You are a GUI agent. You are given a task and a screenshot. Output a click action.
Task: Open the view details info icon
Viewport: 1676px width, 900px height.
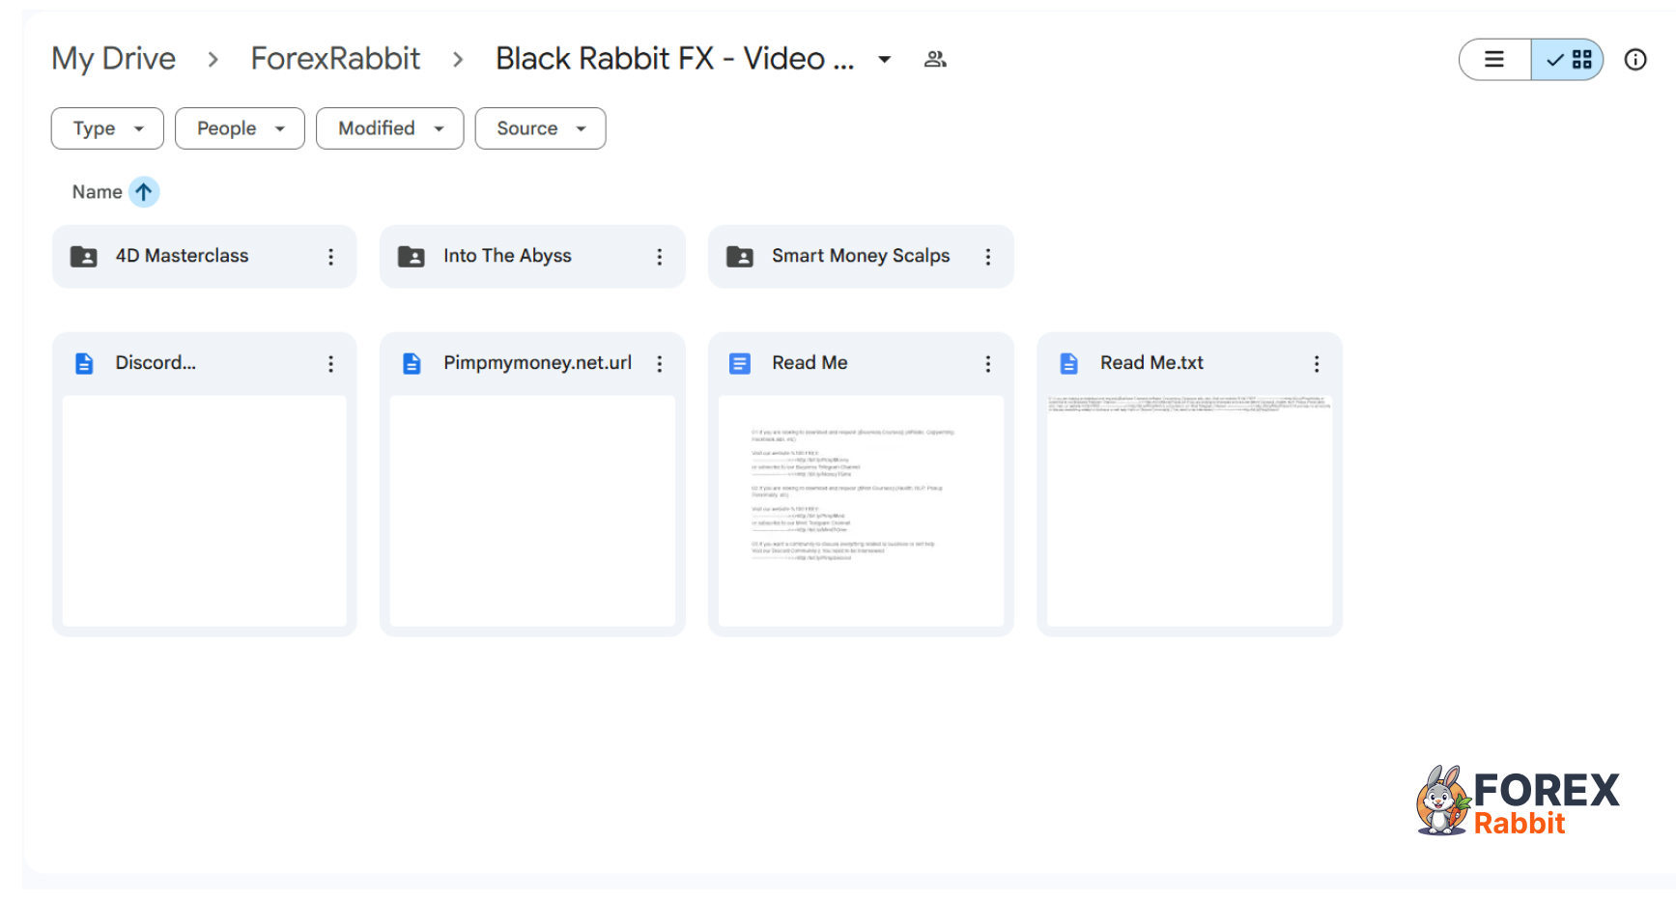[1634, 60]
